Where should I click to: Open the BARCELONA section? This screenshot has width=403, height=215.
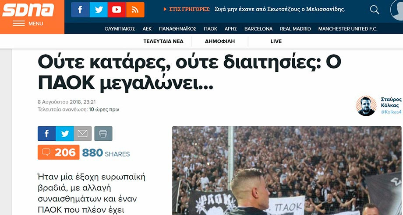pos(258,29)
